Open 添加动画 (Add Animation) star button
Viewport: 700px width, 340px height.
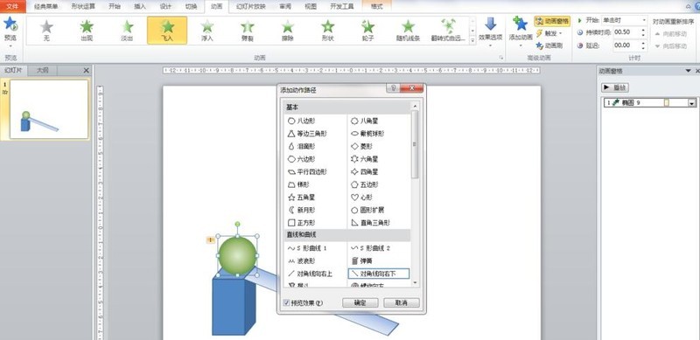tap(520, 31)
